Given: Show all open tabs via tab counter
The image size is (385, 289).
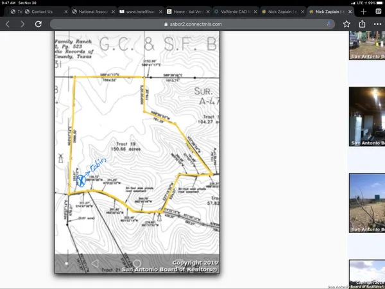Looking at the screenshot, I should point(378,12).
